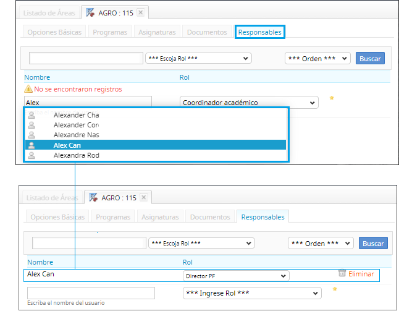Image resolution: width=399 pixels, height=311 pixels.
Task: Click the AGRO : 115 tab icon in the lower window
Action: 93,197
